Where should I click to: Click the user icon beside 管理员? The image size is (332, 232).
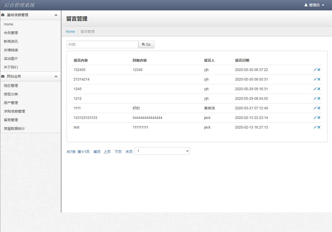point(306,5)
